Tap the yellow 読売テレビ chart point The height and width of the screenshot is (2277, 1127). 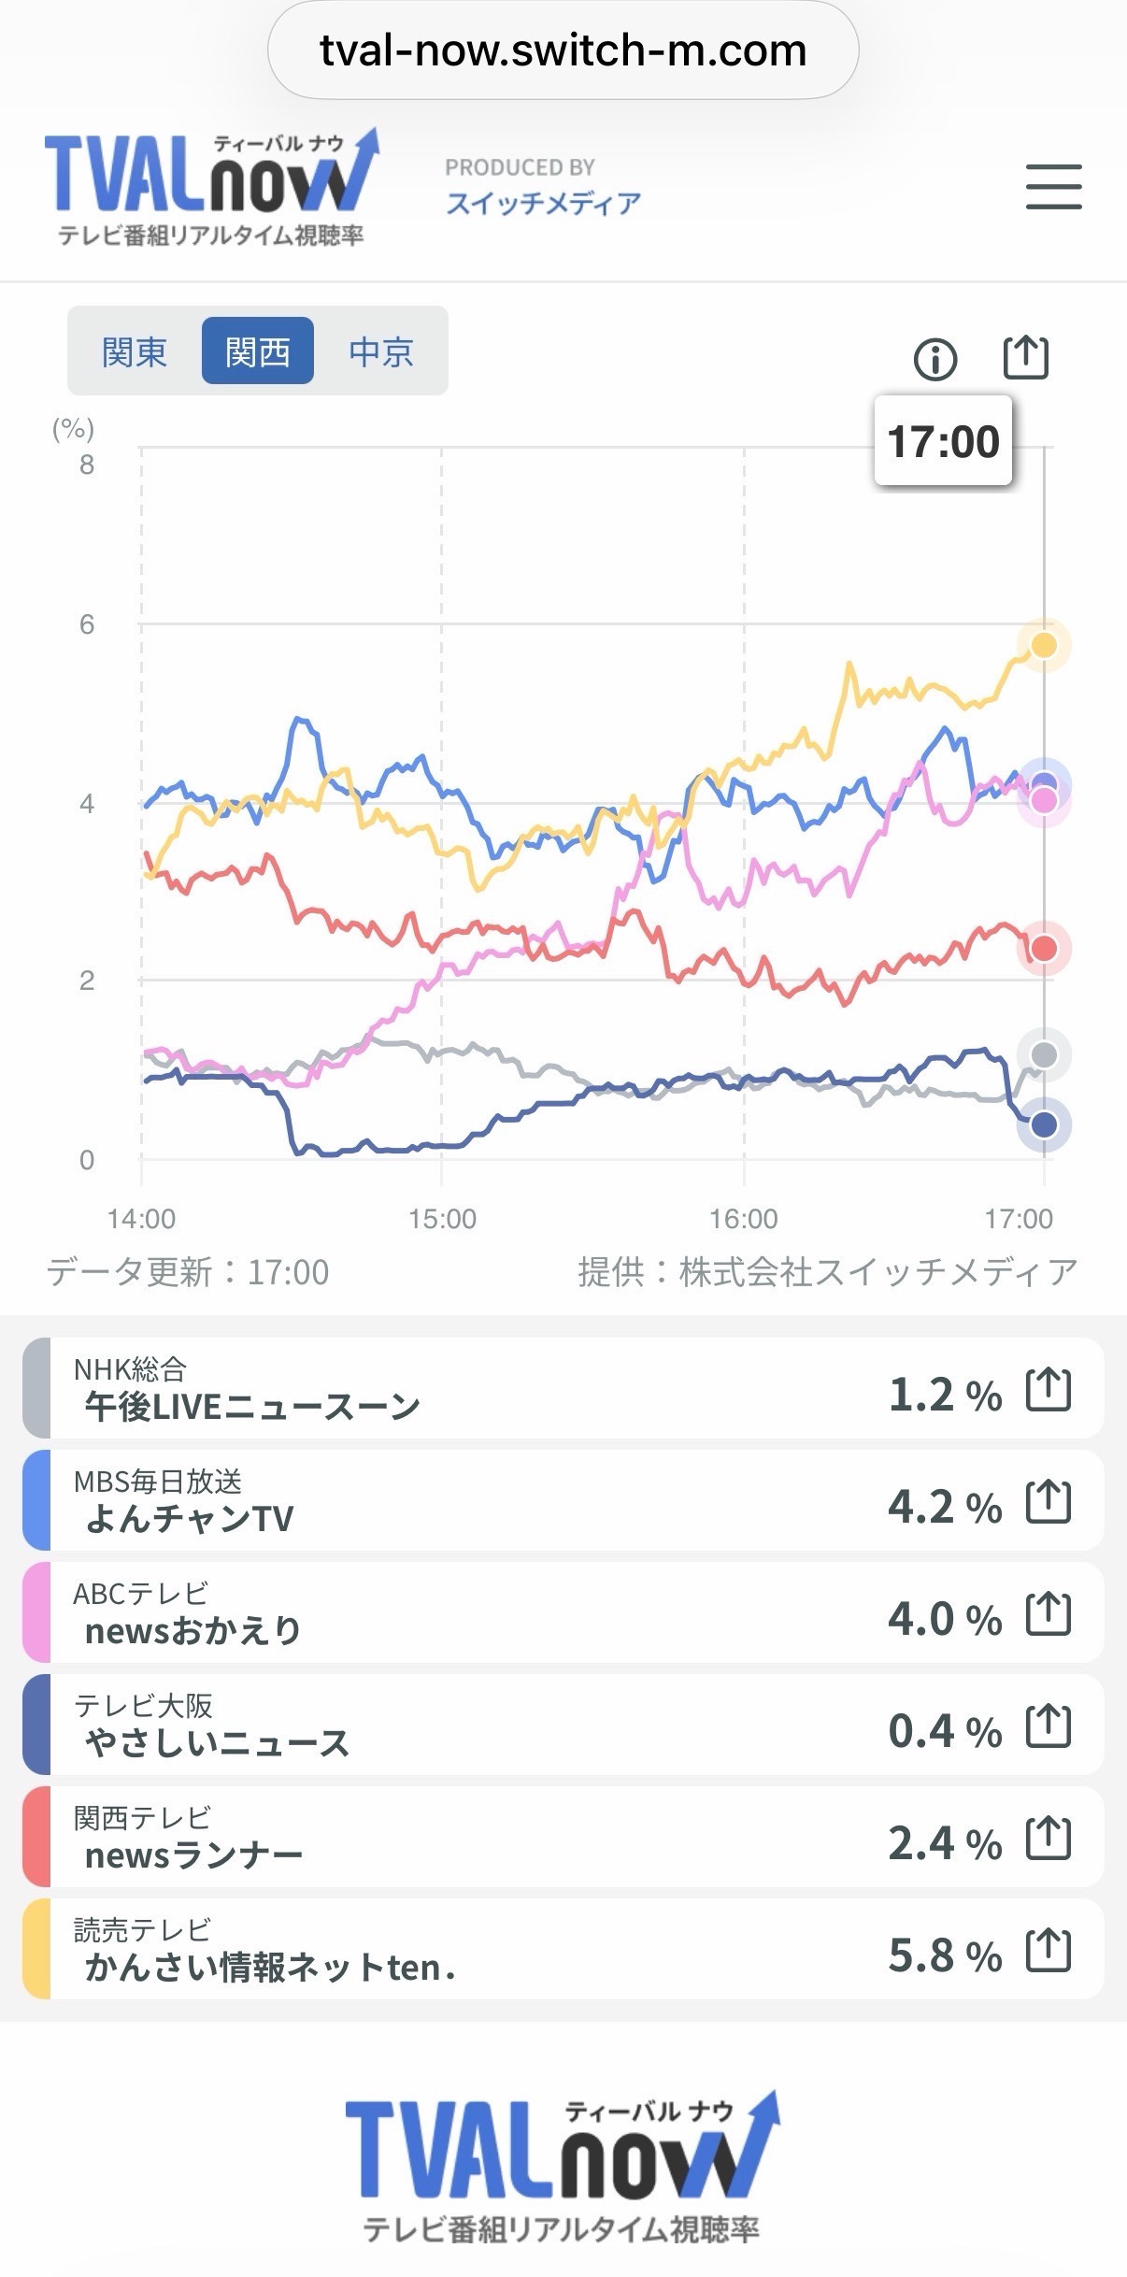[x=1044, y=645]
